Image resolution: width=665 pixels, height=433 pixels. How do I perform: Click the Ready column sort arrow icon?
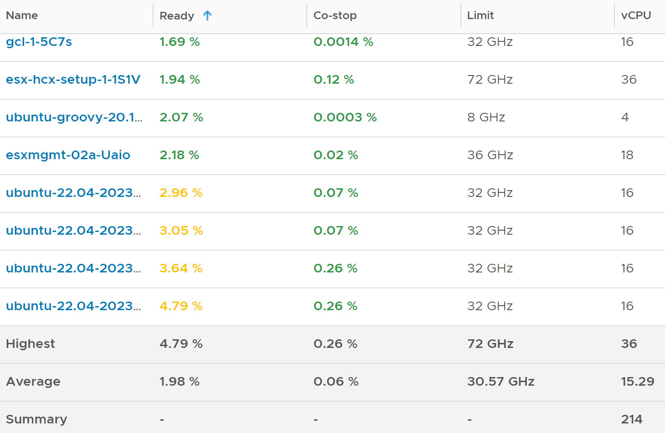207,15
